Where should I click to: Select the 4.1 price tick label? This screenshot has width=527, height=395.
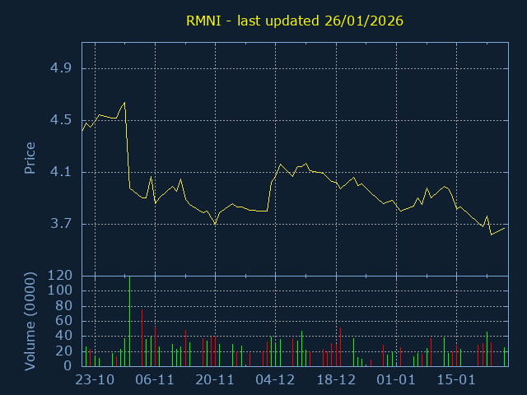61,172
